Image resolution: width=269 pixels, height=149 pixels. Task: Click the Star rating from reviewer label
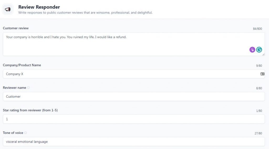tap(30, 110)
